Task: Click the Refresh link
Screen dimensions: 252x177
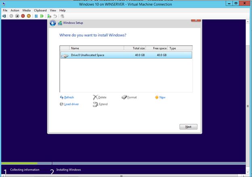Action: click(x=69, y=97)
